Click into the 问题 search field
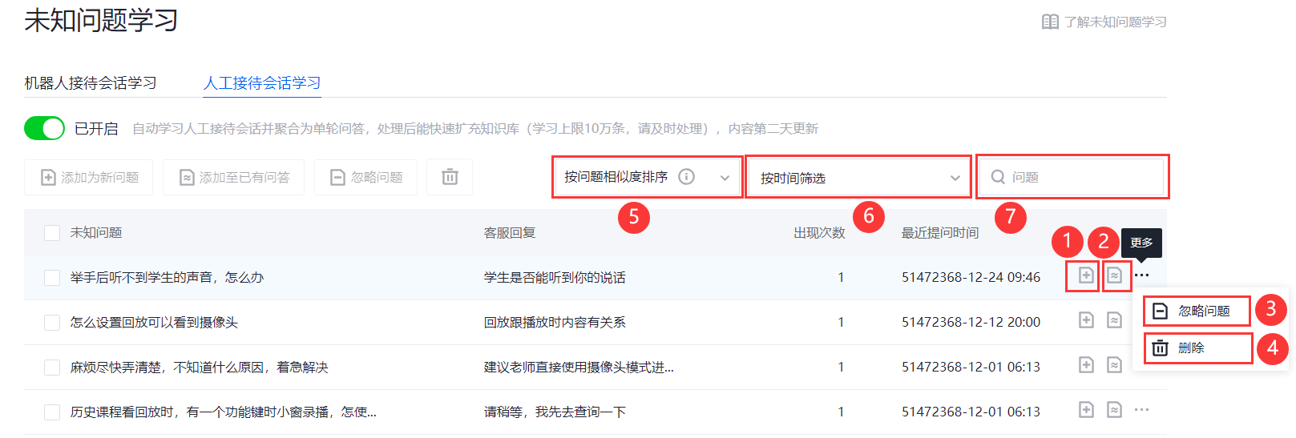Screen dimensions: 1296x438 coord(1082,177)
